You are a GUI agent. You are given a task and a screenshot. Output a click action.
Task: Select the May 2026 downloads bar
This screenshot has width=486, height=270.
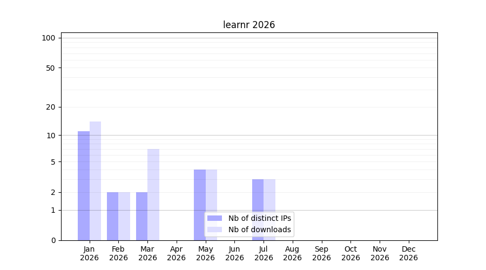tap(211, 205)
